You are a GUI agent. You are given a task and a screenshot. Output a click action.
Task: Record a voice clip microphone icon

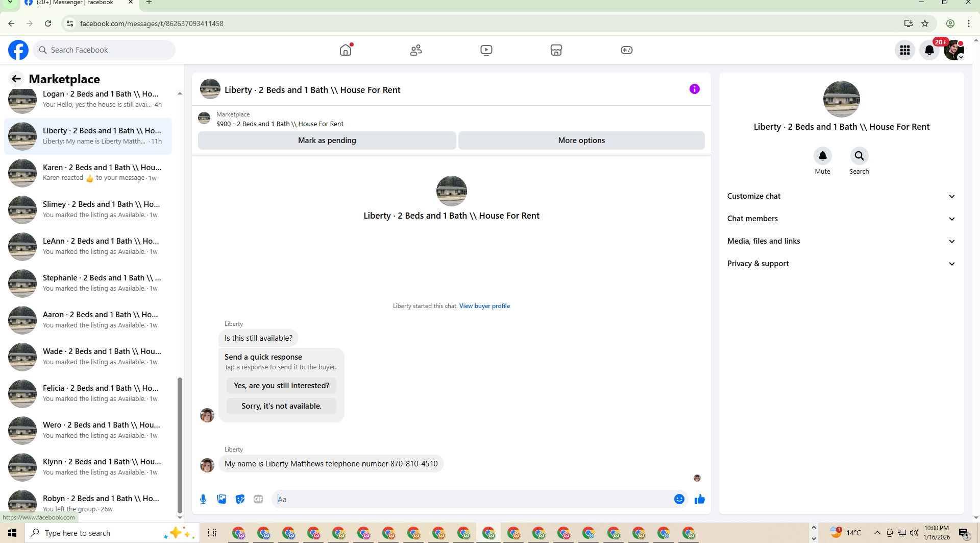[203, 499]
